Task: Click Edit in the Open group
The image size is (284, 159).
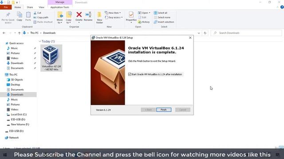Action: tap(142, 18)
